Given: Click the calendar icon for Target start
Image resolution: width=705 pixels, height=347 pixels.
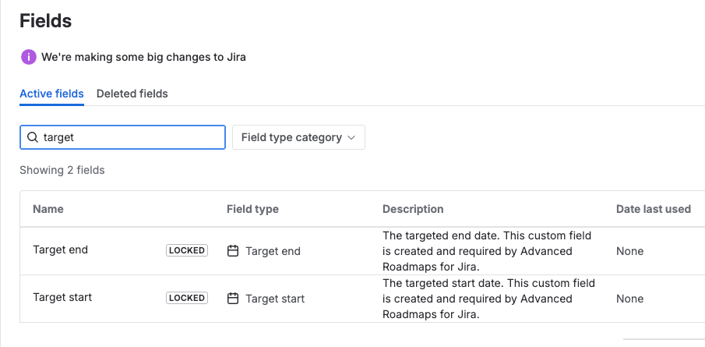Looking at the screenshot, I should (233, 299).
